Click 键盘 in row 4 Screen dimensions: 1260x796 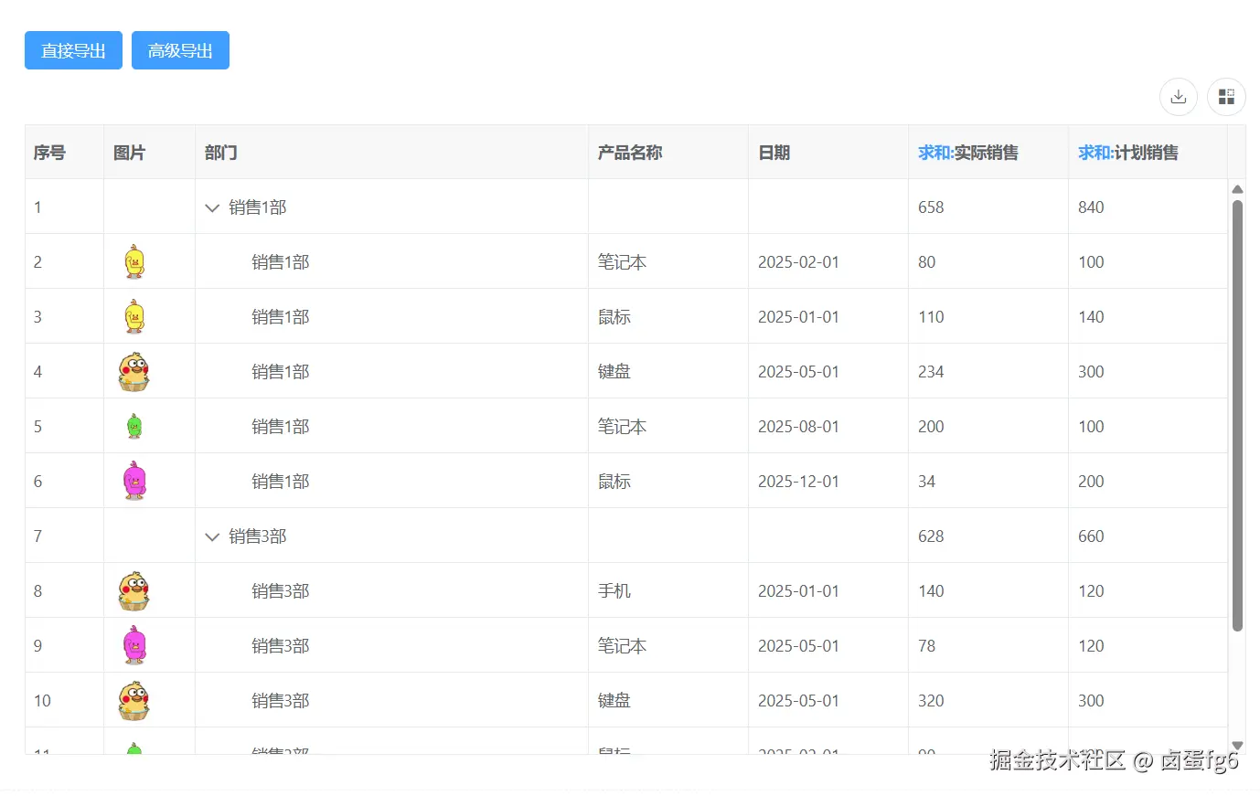pos(614,372)
